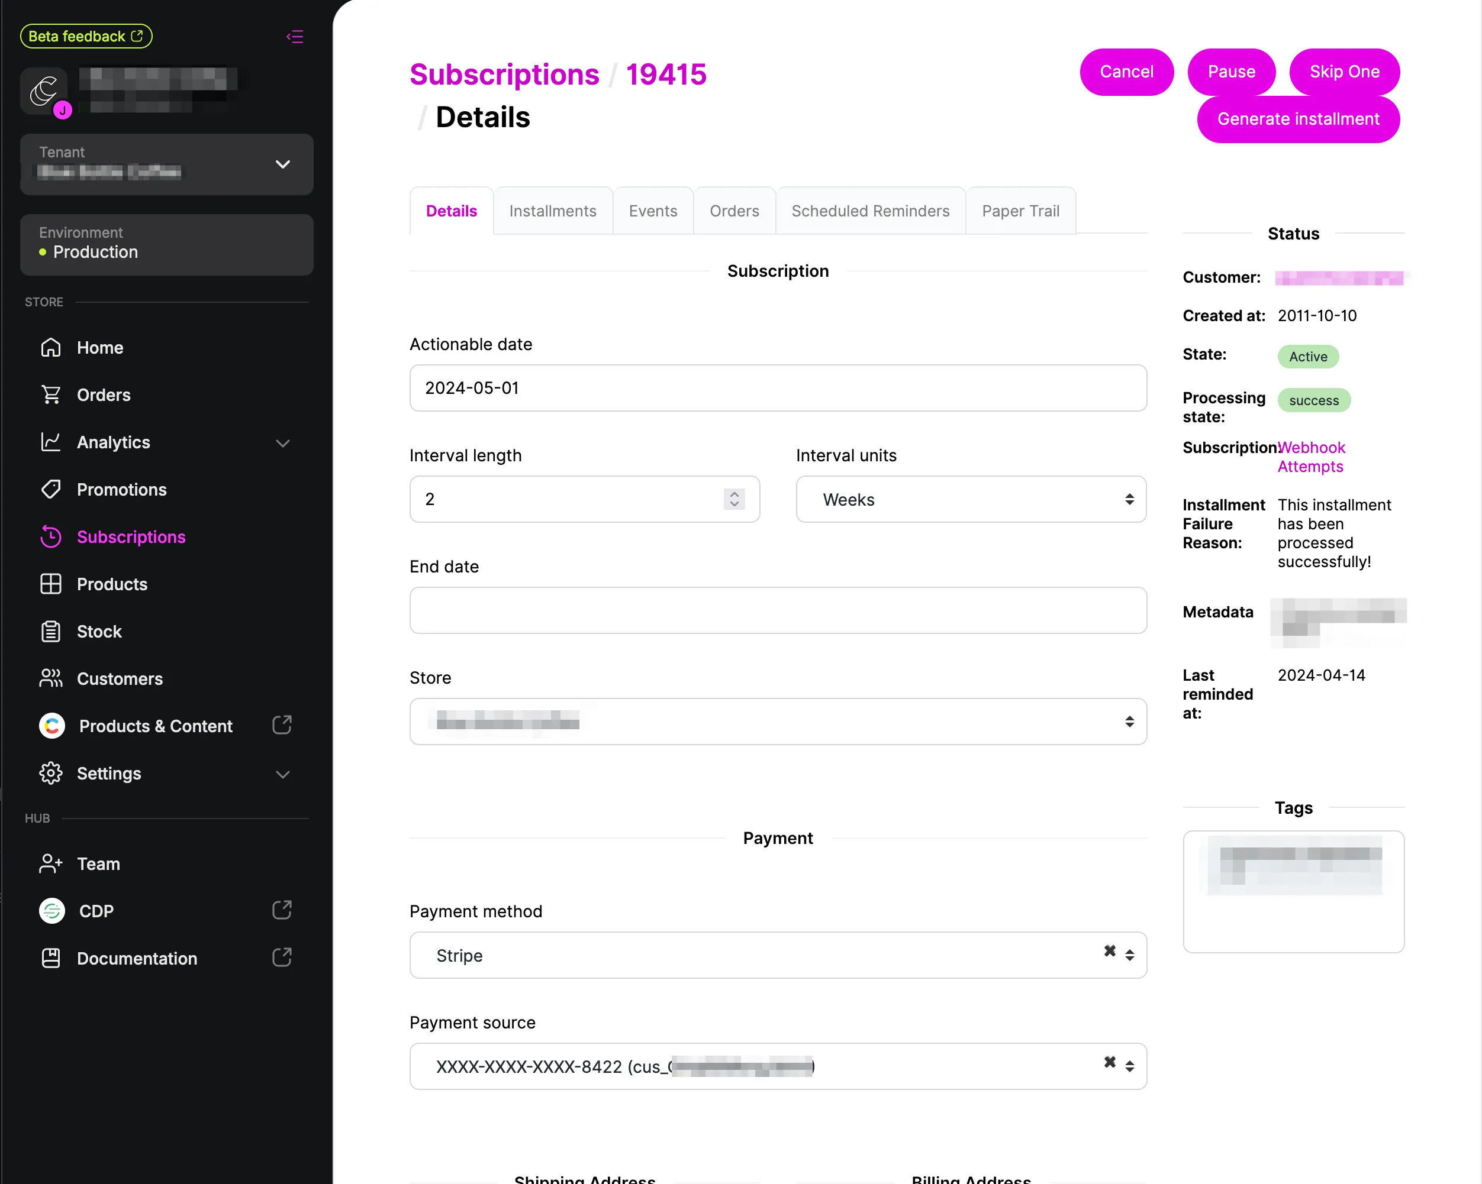Click the Pause button

(x=1232, y=72)
